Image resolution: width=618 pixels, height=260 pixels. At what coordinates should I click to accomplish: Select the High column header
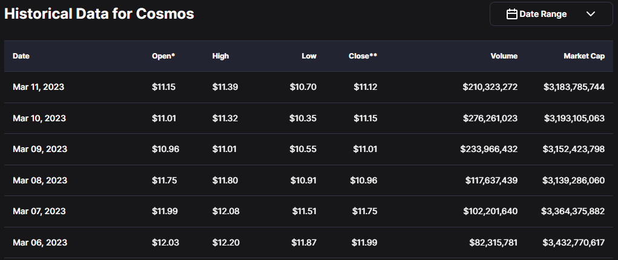pos(220,56)
